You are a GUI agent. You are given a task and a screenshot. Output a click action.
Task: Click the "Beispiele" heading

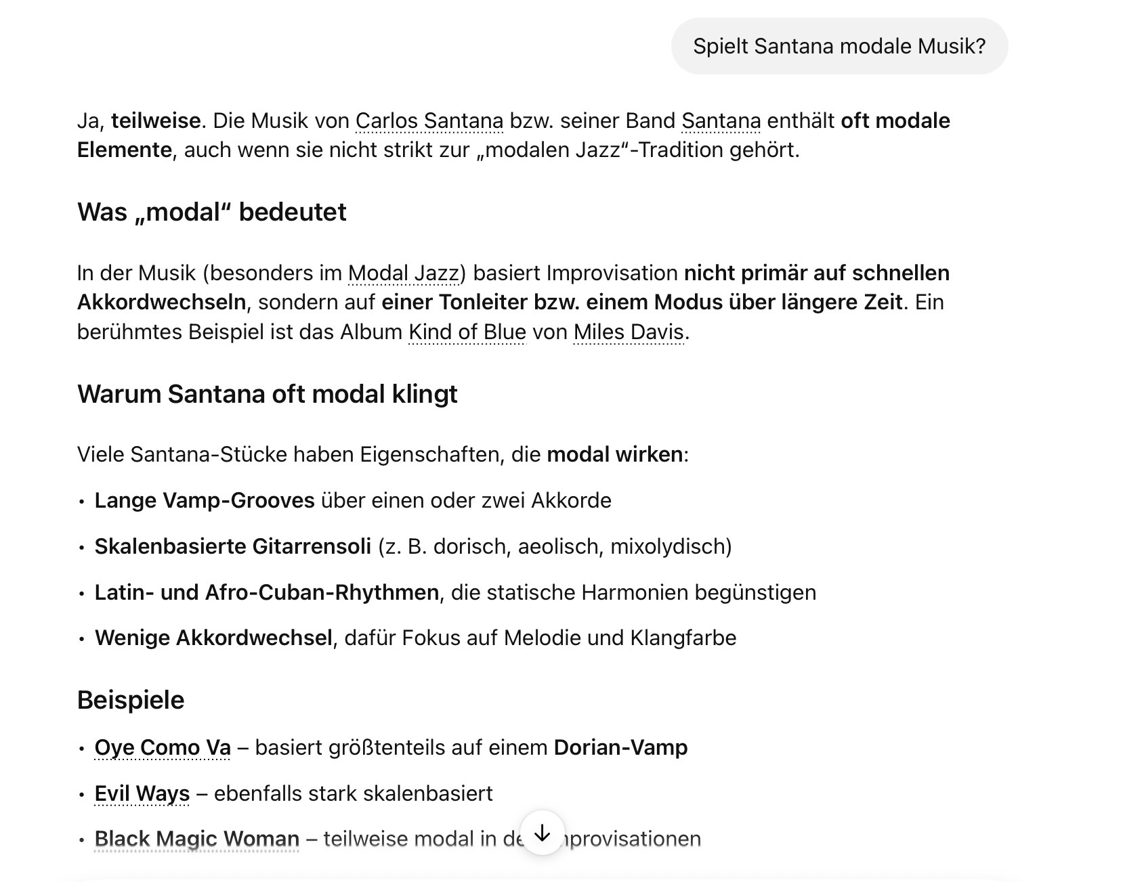pos(131,700)
